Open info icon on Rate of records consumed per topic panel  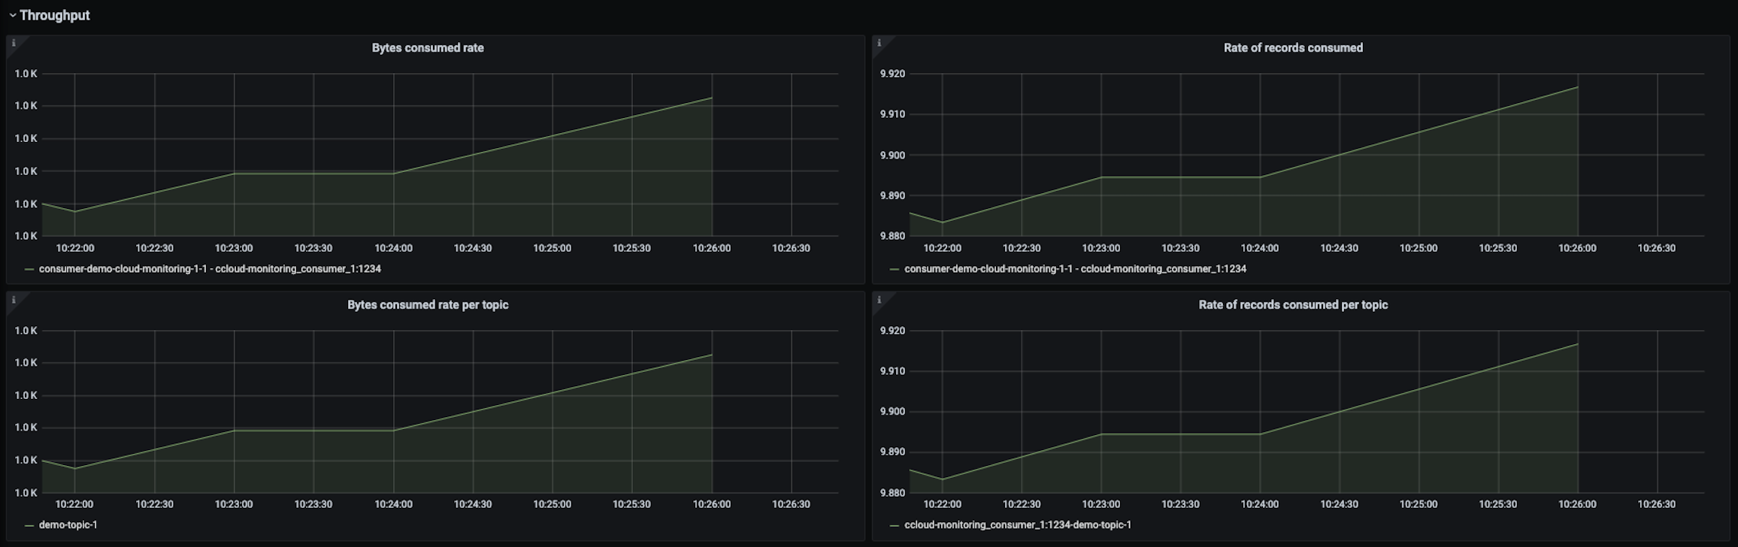point(879,300)
